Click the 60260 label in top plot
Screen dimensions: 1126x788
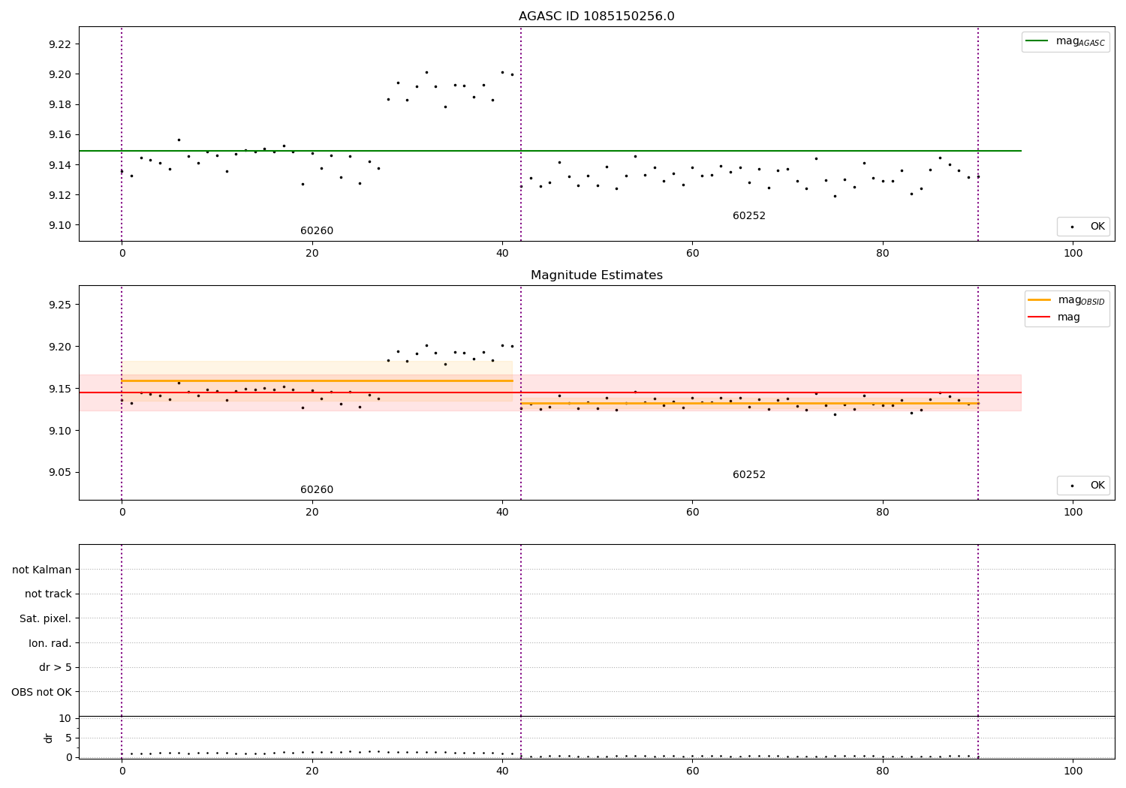[x=317, y=231]
